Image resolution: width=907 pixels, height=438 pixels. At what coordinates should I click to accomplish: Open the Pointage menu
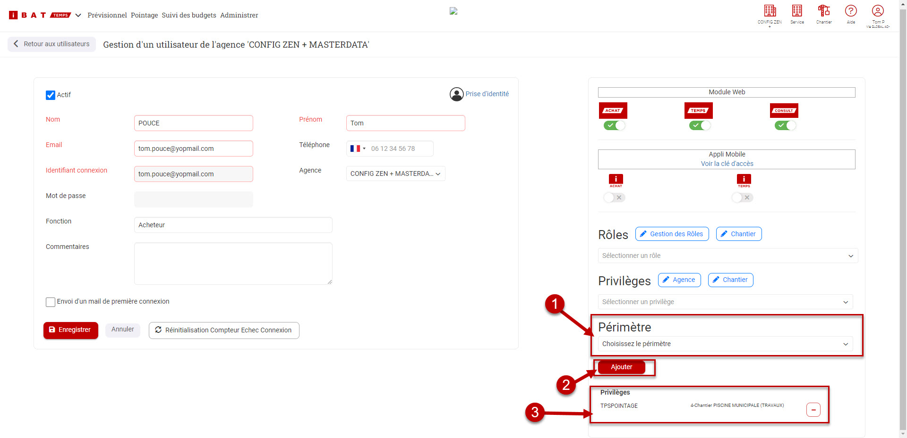pyautogui.click(x=144, y=15)
